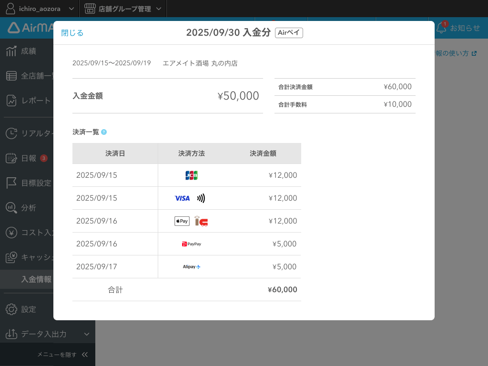488x366 pixels.
Task: Click the Apple Pay logo
Action: pyautogui.click(x=182, y=221)
